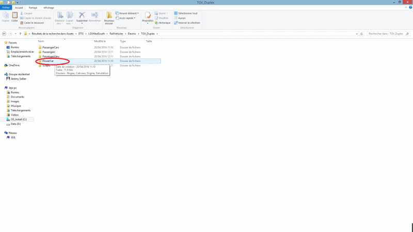Open the Nouvel élément dropdown
Screen dimensions: 413x232
coord(127,13)
